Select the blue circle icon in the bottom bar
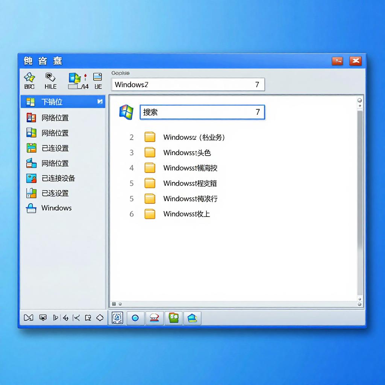 [135, 318]
